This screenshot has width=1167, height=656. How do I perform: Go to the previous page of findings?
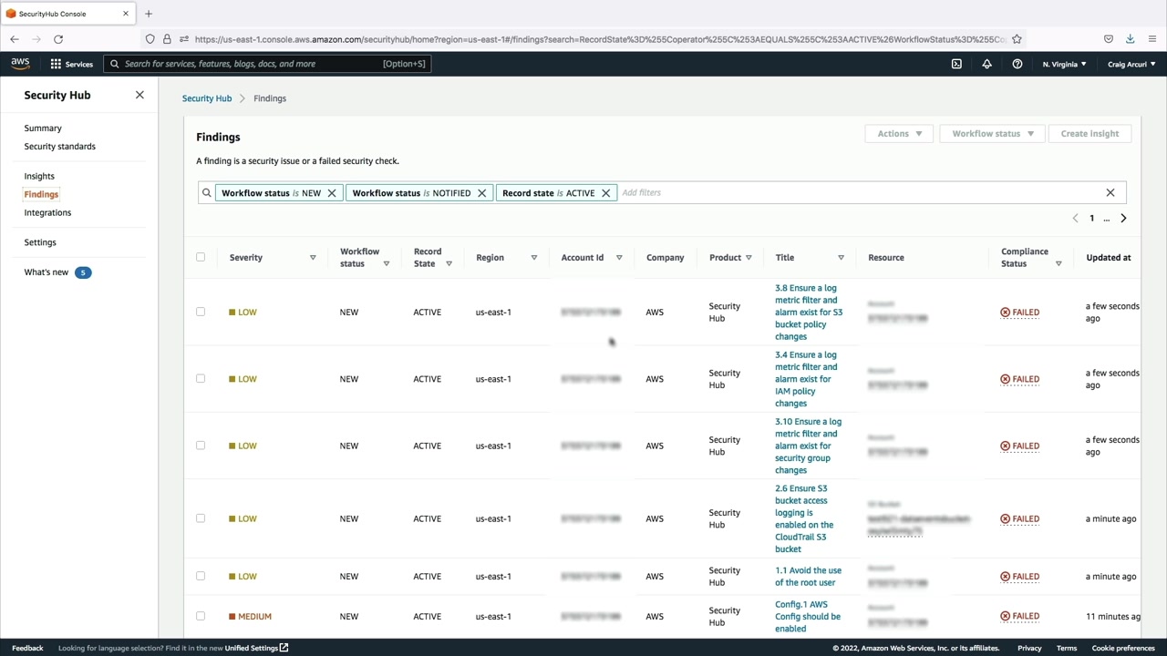point(1076,219)
